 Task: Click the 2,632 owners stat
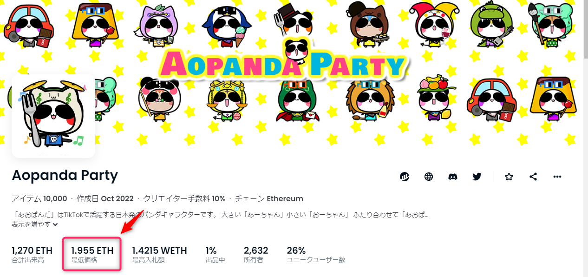[256, 255]
